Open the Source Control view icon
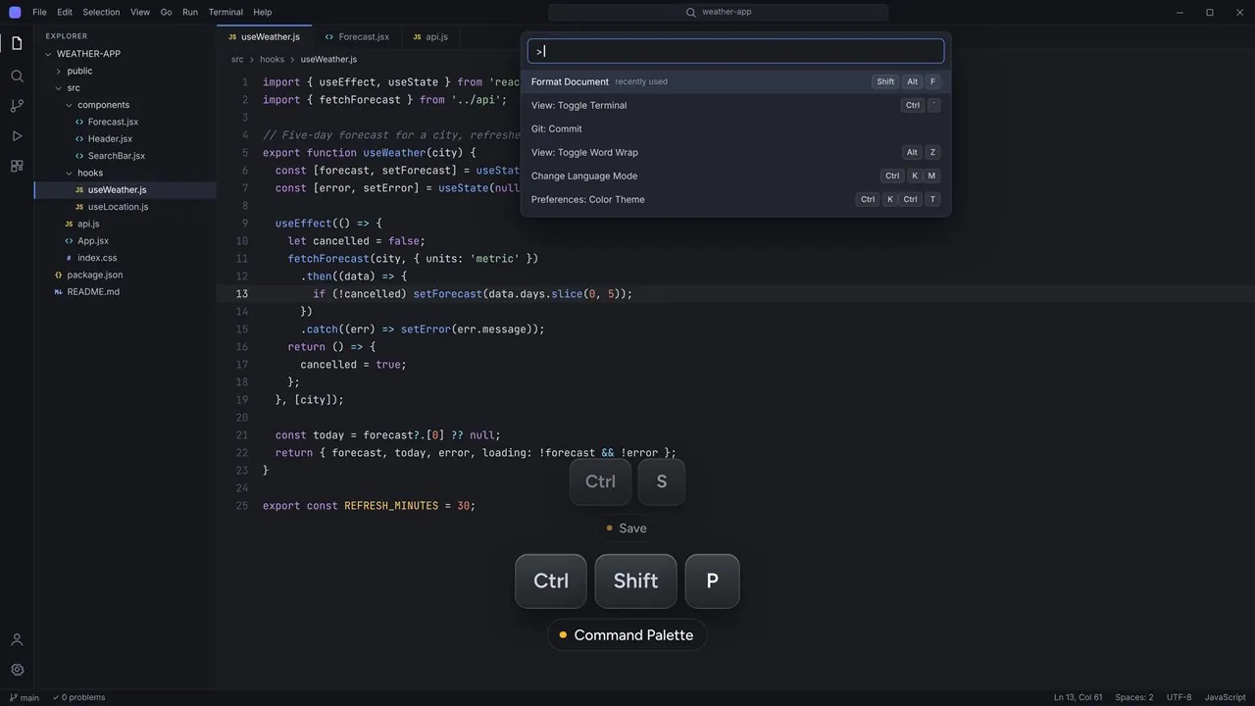This screenshot has width=1255, height=706. pos(17,106)
